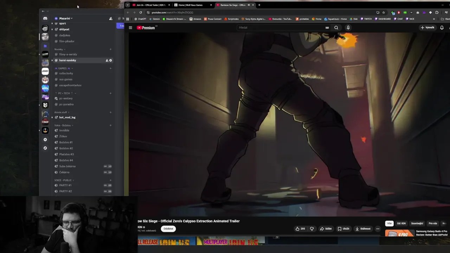Select Vše filter chip

click(389, 223)
